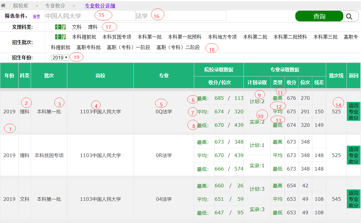The height and width of the screenshot is (223, 361).
Task: Choose 本科提前批 admission batch
Action: [84, 37]
